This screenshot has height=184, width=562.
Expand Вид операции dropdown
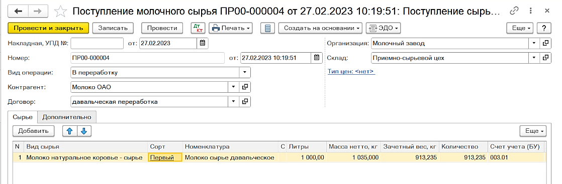point(245,73)
